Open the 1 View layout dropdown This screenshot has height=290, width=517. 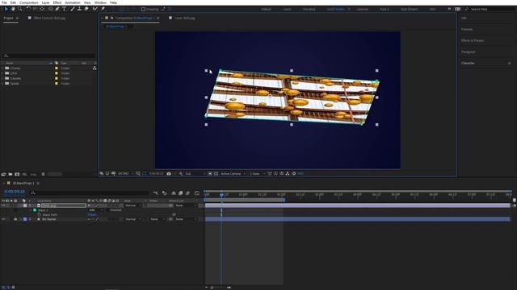coord(257,174)
